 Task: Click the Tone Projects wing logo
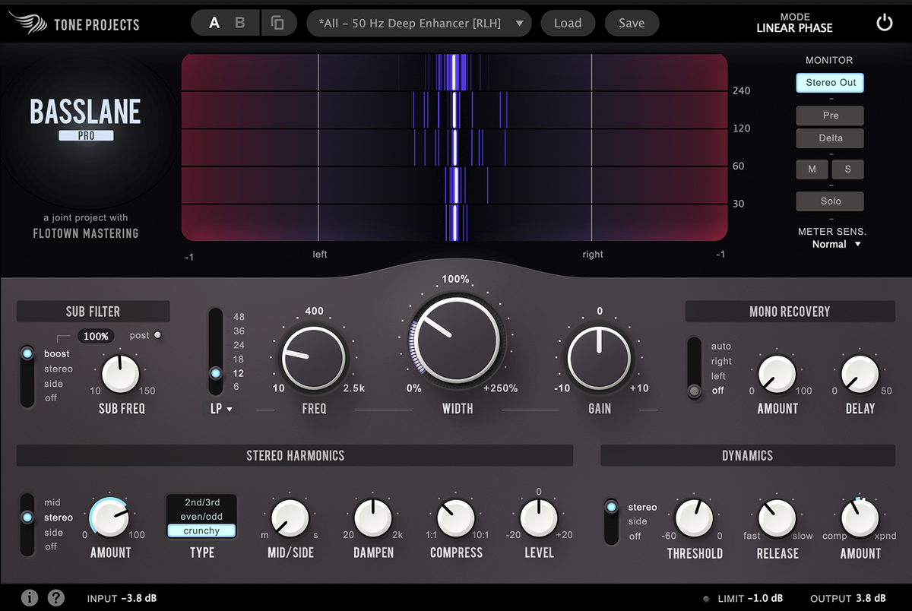[x=27, y=24]
